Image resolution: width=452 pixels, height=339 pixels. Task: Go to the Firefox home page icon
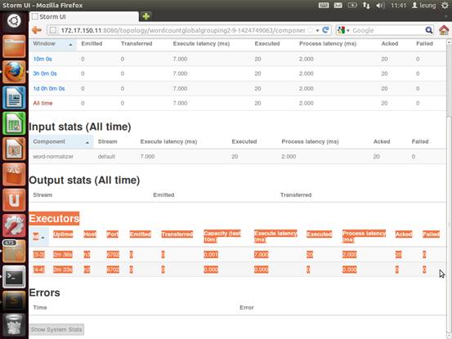(444, 30)
